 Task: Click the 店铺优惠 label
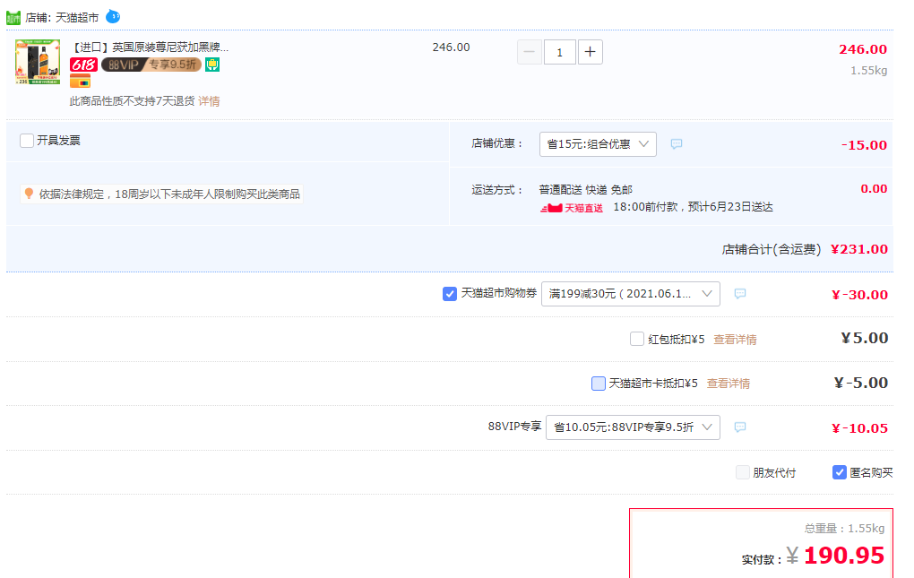pyautogui.click(x=497, y=143)
